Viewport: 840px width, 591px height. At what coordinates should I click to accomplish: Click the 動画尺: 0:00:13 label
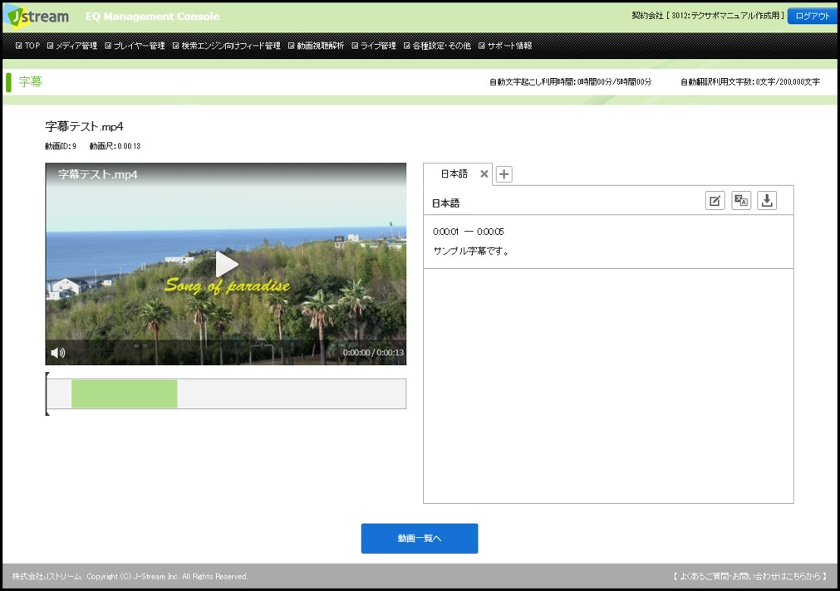coord(115,146)
